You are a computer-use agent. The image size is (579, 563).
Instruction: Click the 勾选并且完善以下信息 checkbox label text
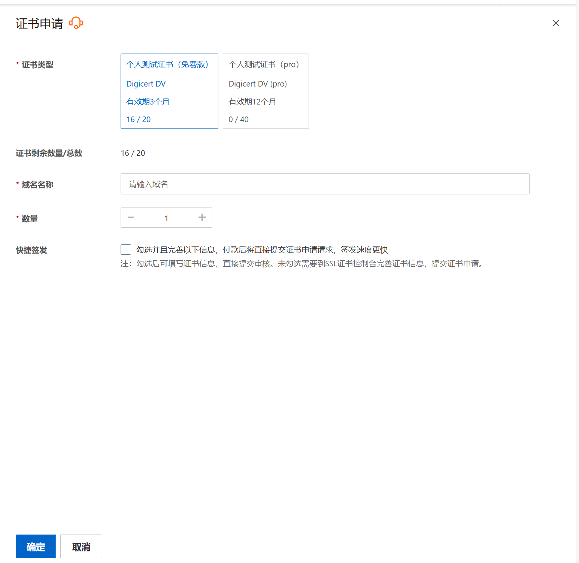[262, 250]
